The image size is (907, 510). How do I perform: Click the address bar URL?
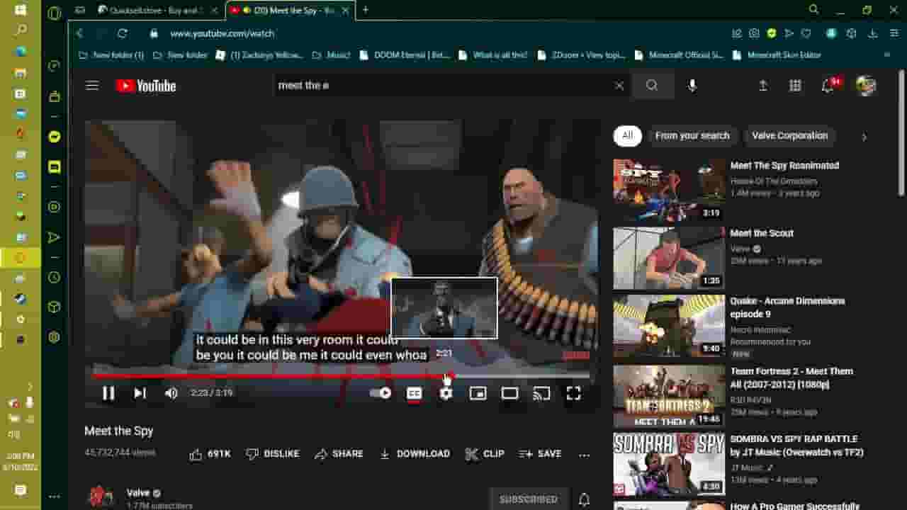(222, 33)
